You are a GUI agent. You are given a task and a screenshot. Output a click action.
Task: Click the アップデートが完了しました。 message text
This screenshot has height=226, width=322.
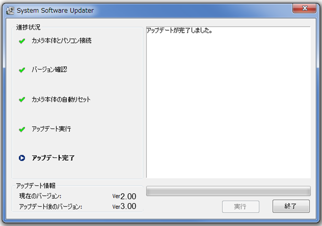[x=181, y=31]
